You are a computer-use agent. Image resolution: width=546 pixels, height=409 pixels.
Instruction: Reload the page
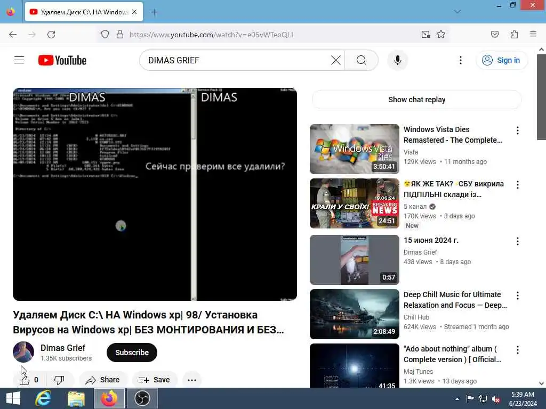pyautogui.click(x=51, y=35)
